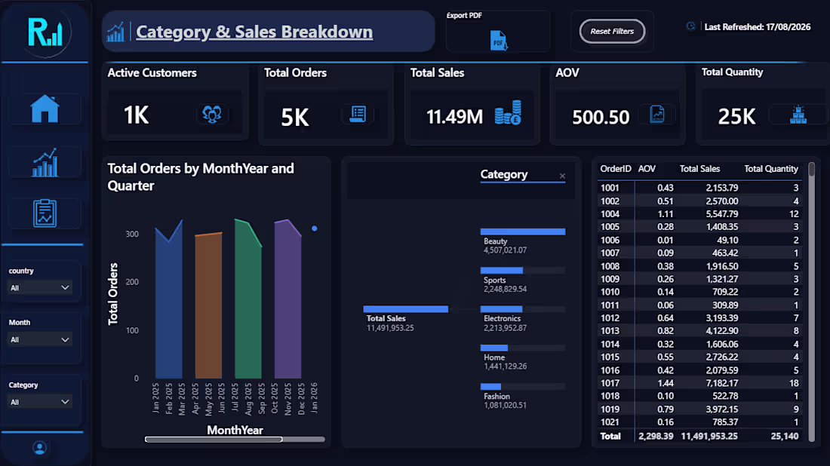Click the chart icon beside dashboard title
This screenshot has width=830, height=466.
(x=115, y=32)
